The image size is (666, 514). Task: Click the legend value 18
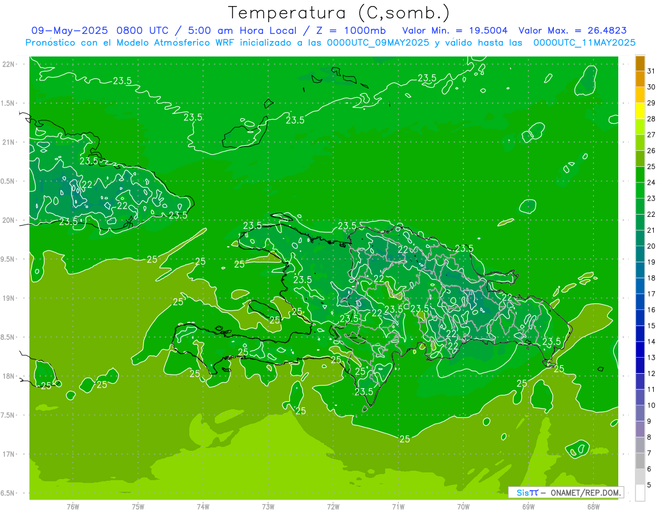pos(652,278)
